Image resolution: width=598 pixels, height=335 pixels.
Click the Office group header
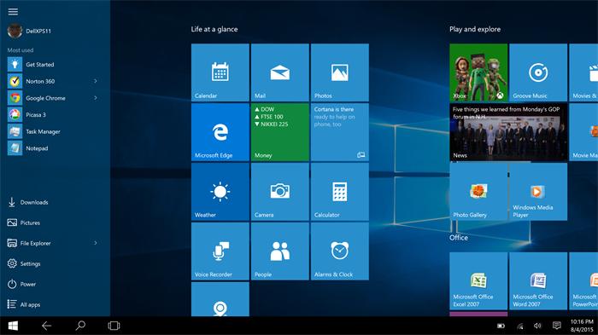pos(459,238)
